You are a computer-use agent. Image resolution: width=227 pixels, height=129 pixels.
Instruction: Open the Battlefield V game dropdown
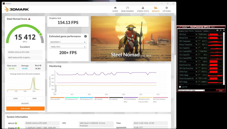click(68, 42)
